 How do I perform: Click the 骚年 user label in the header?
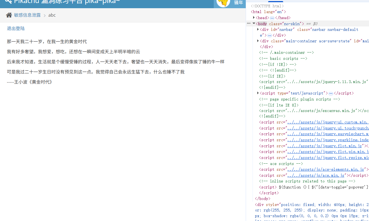click(238, 2)
